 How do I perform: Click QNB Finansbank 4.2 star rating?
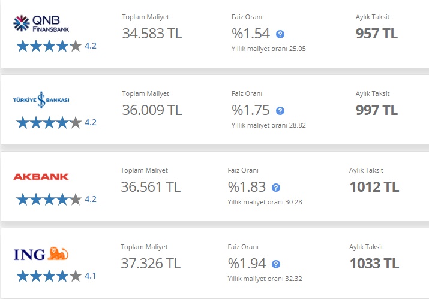pyautogui.click(x=56, y=46)
